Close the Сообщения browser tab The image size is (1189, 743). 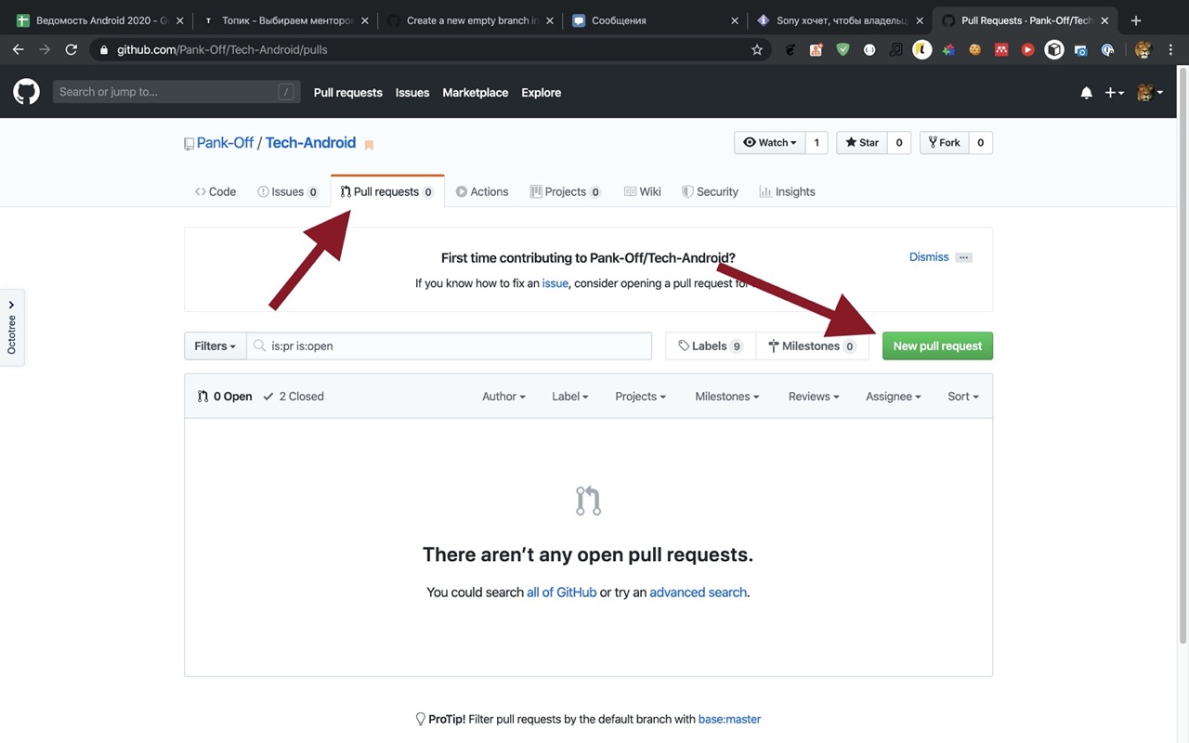pos(735,20)
